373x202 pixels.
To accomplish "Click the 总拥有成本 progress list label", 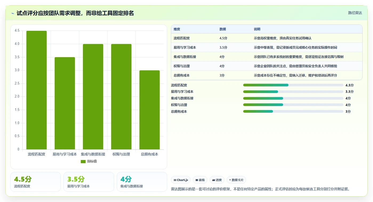I will point(179,111).
